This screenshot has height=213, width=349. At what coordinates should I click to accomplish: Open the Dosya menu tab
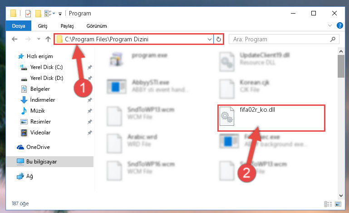tap(19, 26)
